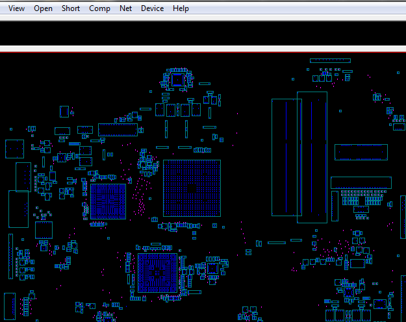Viewport: 406px width, 322px height.
Task: Expand the Device menu
Action: (x=152, y=8)
